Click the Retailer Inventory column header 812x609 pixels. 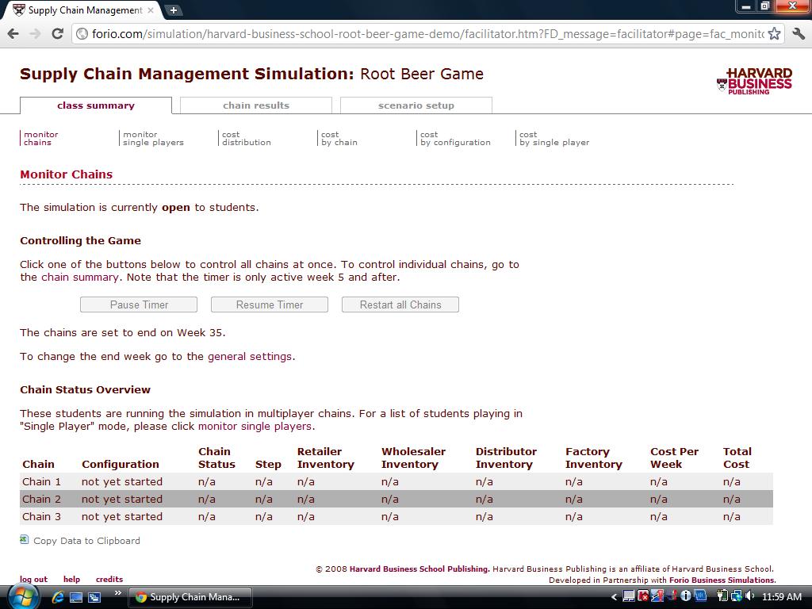click(x=326, y=458)
